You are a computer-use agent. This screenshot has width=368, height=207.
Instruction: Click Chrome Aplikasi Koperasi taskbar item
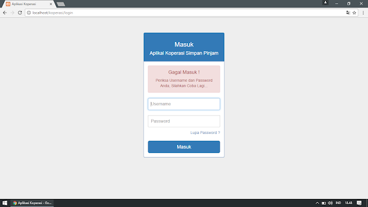pyautogui.click(x=32, y=203)
